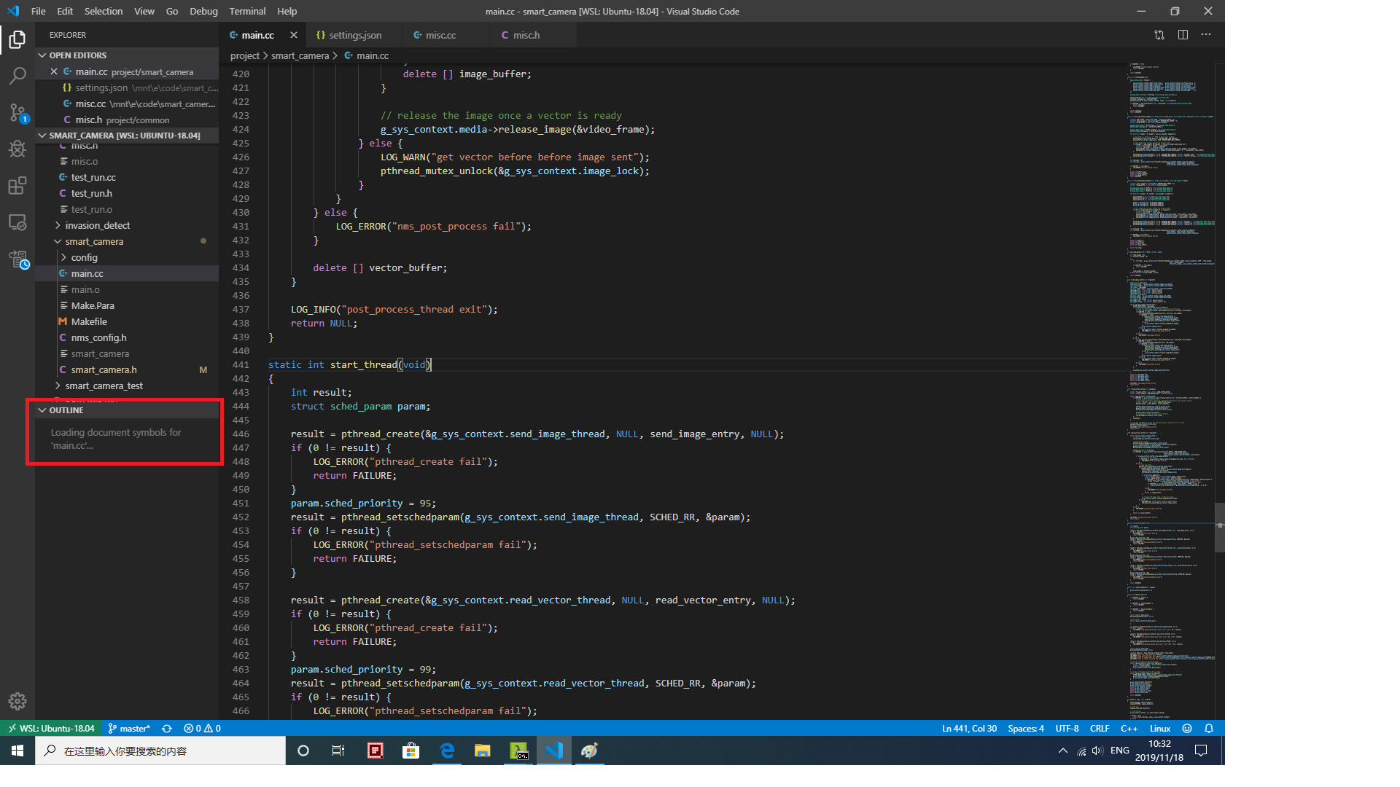Click the split editor right icon
1400x787 pixels.
coord(1183,35)
